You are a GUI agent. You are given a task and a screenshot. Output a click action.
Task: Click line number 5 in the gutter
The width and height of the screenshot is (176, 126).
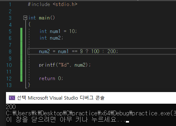[x=10, y=31]
